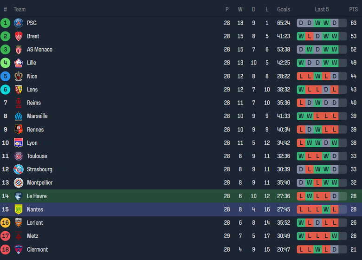Click Nice's green win form badge
This screenshot has height=260, width=362.
tap(317, 76)
